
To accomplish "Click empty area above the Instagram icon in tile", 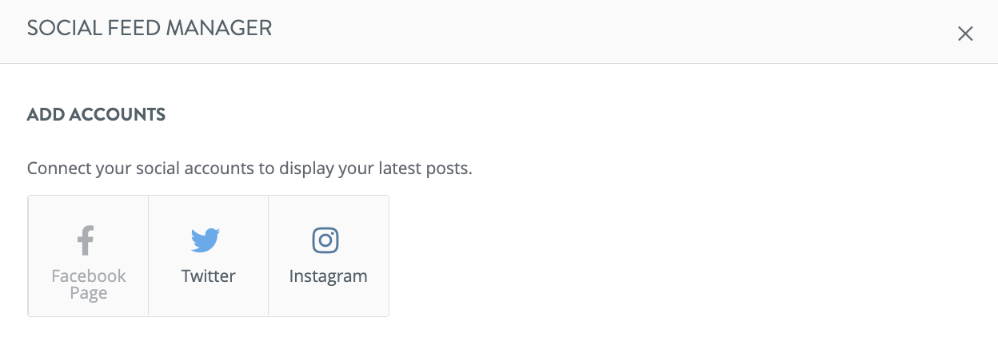I will 329,210.
